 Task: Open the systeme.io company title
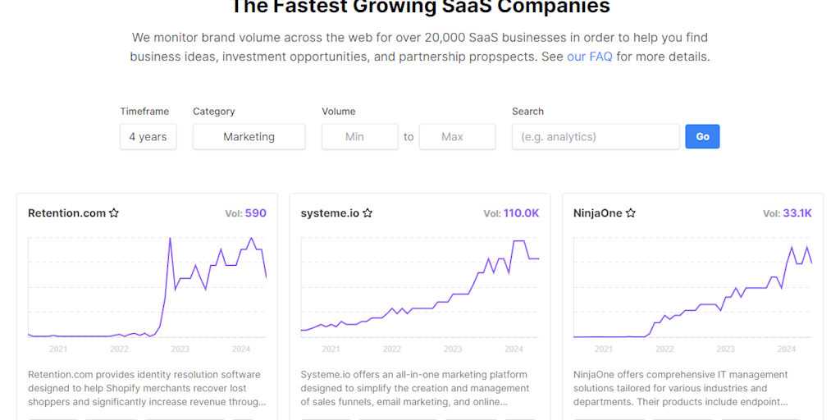(x=330, y=213)
